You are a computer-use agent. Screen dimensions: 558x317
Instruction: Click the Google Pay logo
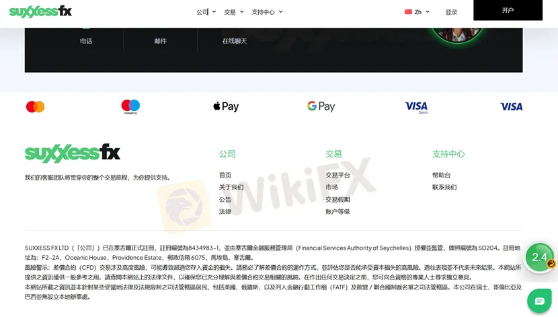[x=321, y=106]
